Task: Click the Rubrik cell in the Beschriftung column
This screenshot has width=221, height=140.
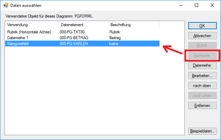Action: point(115,32)
